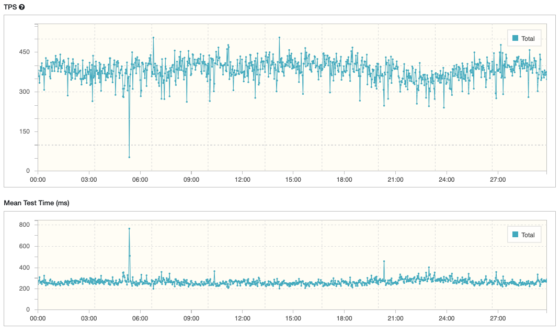Select the TPS peak point near 06:45
The width and height of the screenshot is (560, 332).
[x=153, y=38]
